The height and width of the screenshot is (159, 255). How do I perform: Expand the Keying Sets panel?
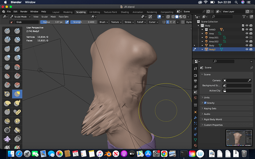point(226,108)
